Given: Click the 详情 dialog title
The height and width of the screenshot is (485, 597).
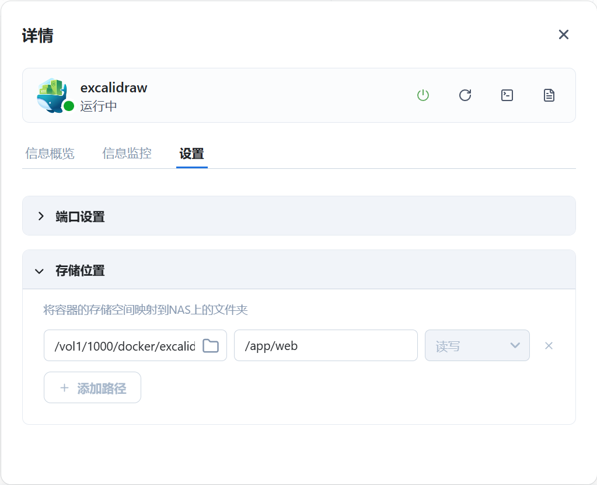Looking at the screenshot, I should coord(38,36).
